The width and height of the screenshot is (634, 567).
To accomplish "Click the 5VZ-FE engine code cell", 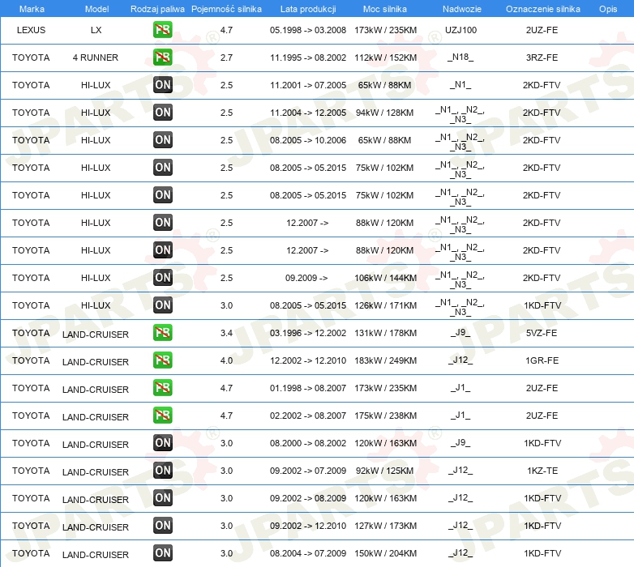I will 542,333.
